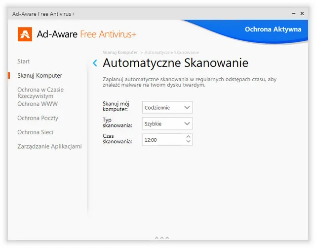Open the Ochrona Sieci section
The height and width of the screenshot is (248, 316).
pyautogui.click(x=35, y=132)
